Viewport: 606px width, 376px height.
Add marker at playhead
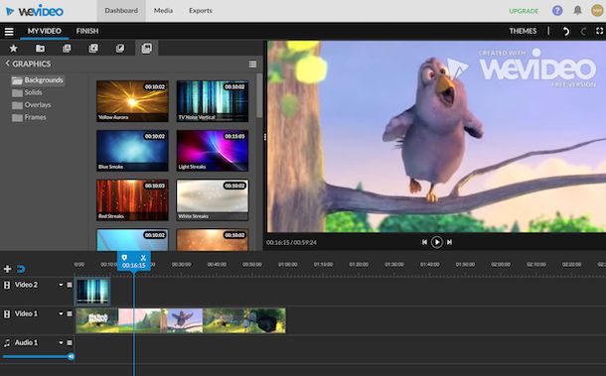tap(124, 258)
